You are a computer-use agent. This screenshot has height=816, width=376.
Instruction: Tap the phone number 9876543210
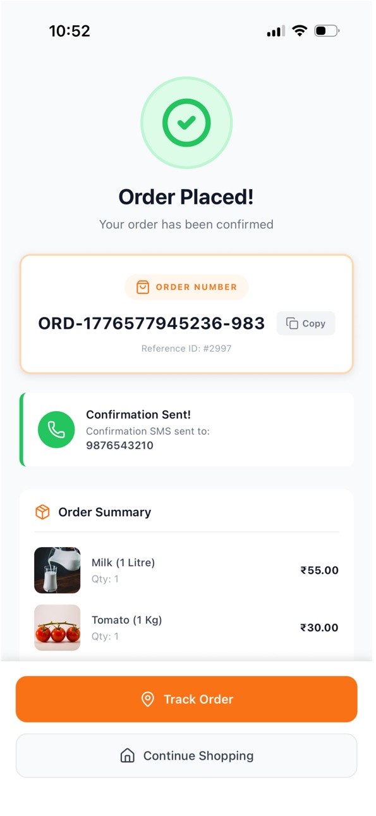(x=119, y=445)
